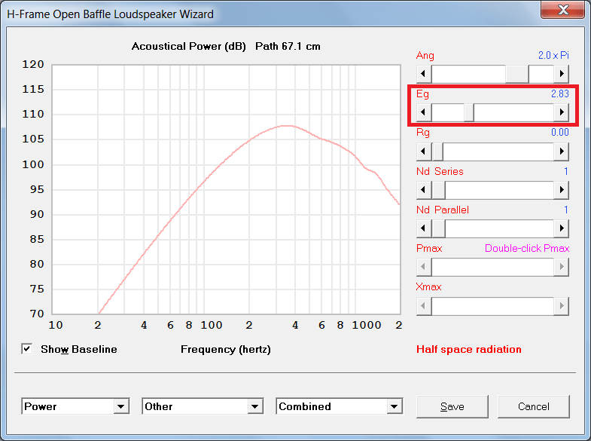This screenshot has width=591, height=441.
Task: Click the left arrow of the Pmax scrollbar
Action: pos(424,267)
